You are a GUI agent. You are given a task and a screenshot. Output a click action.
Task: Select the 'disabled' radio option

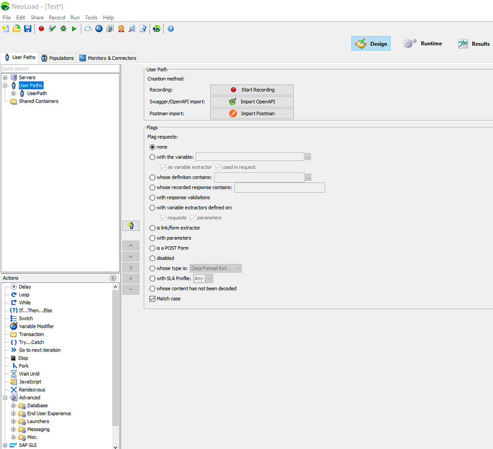(x=153, y=258)
